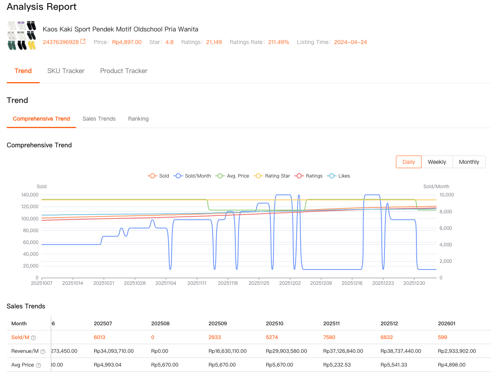Switch chart to Monthly interval
Viewport: 491px width, 374px height.
[469, 162]
